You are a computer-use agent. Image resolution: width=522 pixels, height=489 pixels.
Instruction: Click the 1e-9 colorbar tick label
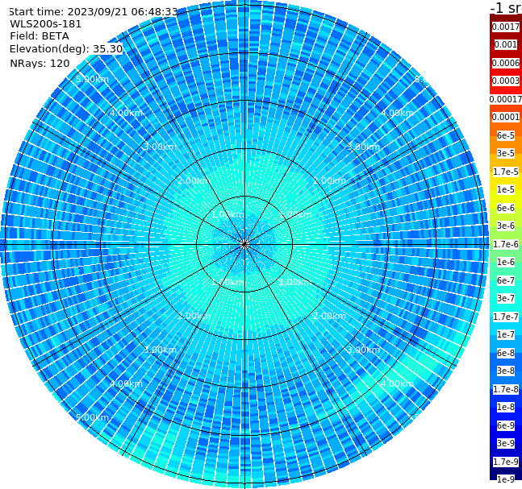click(506, 479)
